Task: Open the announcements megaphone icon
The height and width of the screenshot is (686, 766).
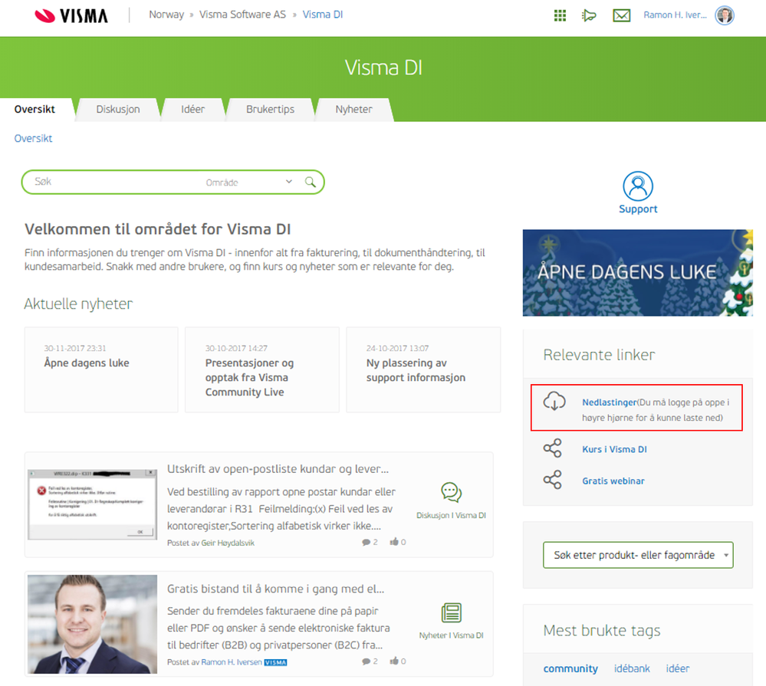Action: (x=589, y=15)
